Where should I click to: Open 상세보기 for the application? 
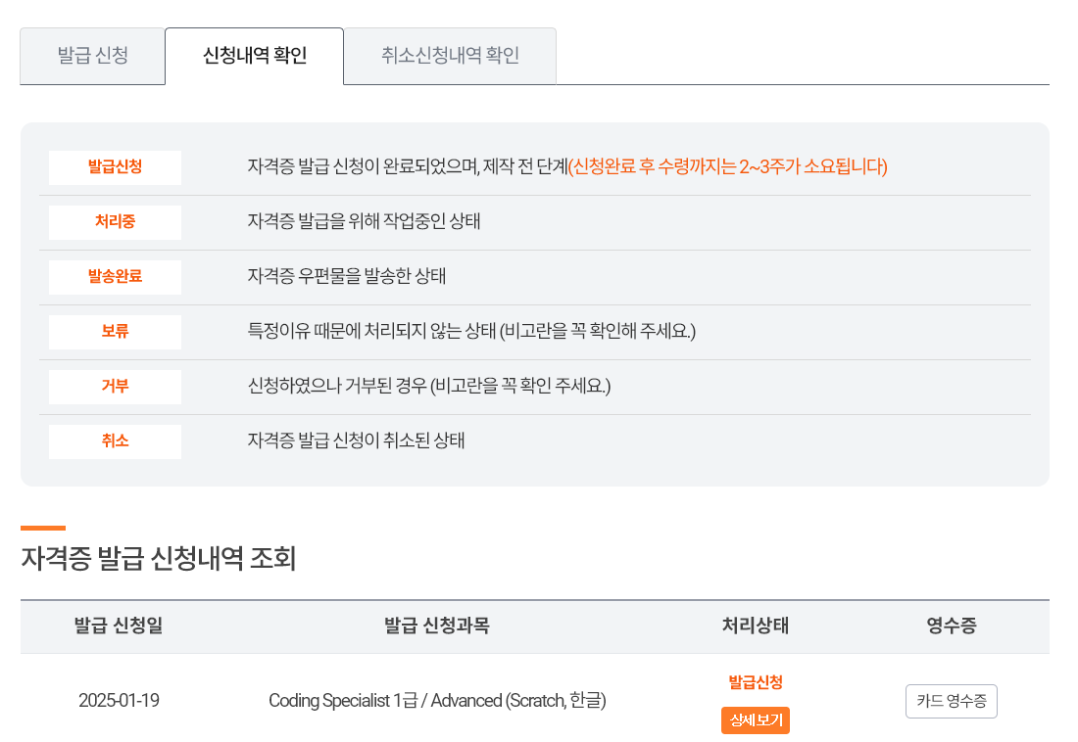pos(755,720)
